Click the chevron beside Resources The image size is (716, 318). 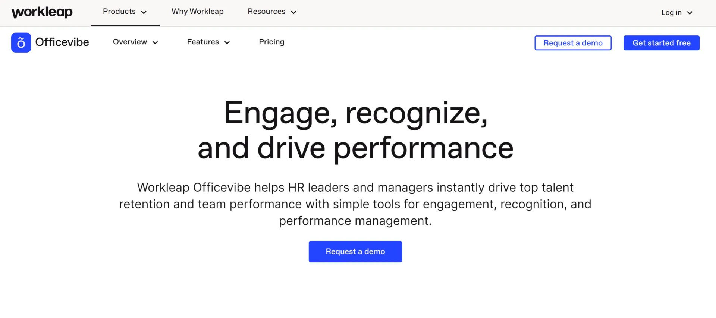pos(293,12)
